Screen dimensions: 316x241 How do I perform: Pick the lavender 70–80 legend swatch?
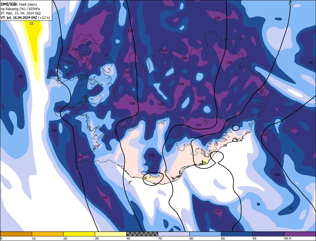click(x=174, y=234)
